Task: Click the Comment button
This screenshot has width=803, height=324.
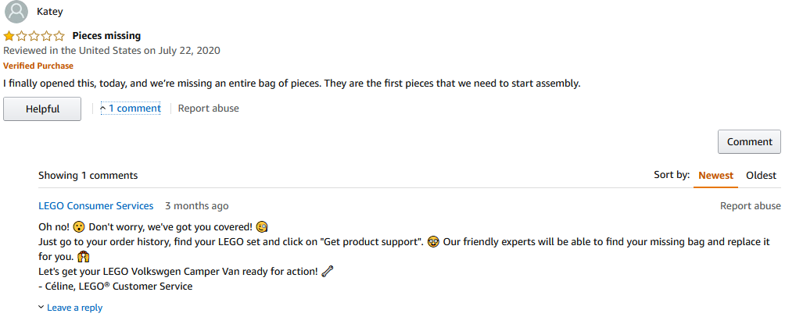Action: click(x=749, y=141)
